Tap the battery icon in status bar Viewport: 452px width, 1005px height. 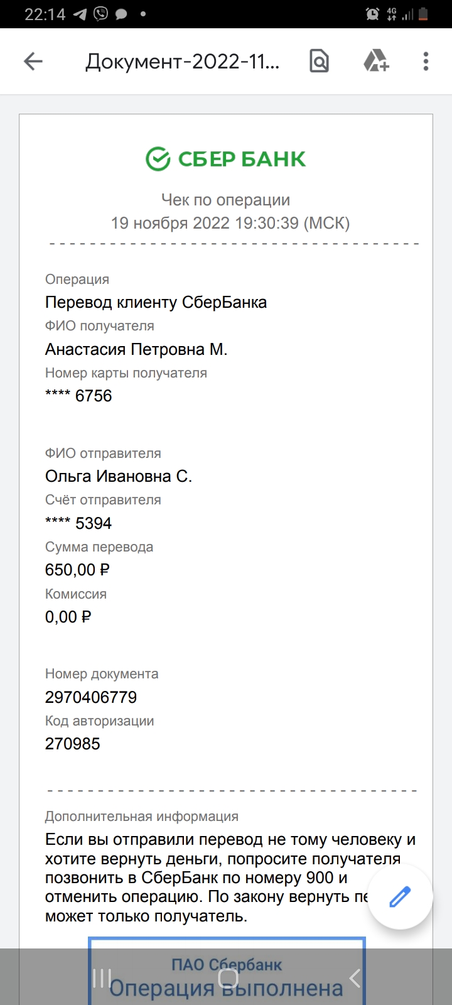coord(423,14)
